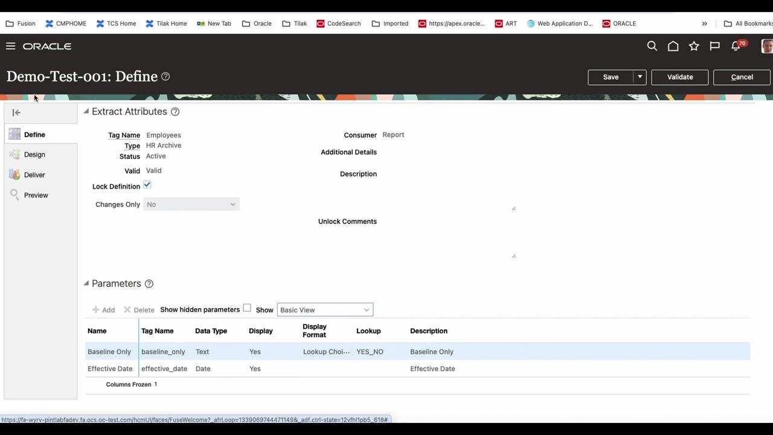Open the Show Basic View dropdown
Image resolution: width=773 pixels, height=435 pixels.
(325, 310)
